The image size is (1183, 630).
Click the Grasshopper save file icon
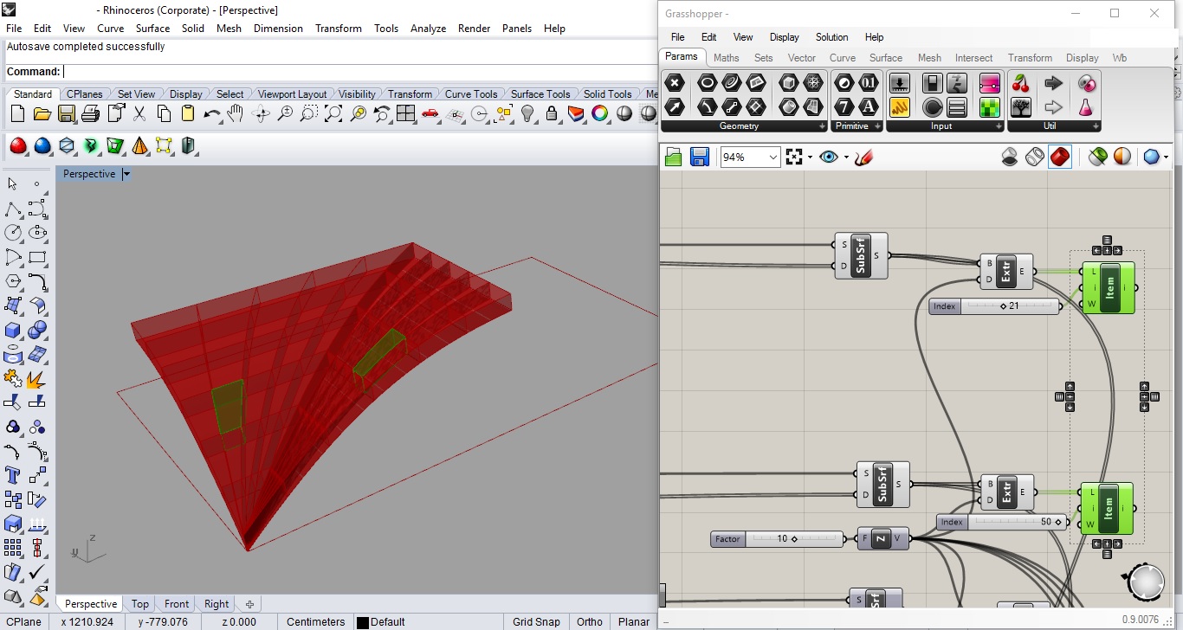[x=699, y=157]
